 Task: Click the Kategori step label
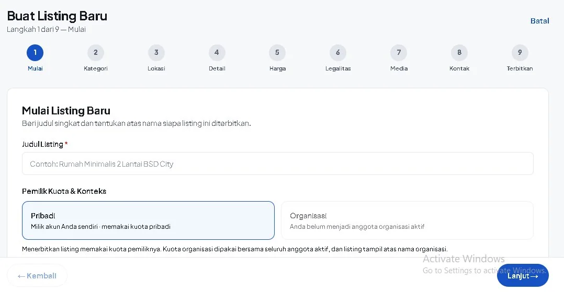click(x=96, y=68)
